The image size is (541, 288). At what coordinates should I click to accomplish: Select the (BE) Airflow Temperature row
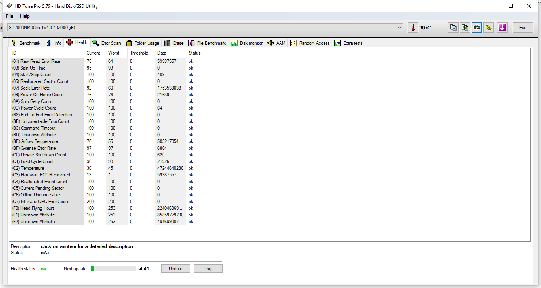[x=111, y=141]
